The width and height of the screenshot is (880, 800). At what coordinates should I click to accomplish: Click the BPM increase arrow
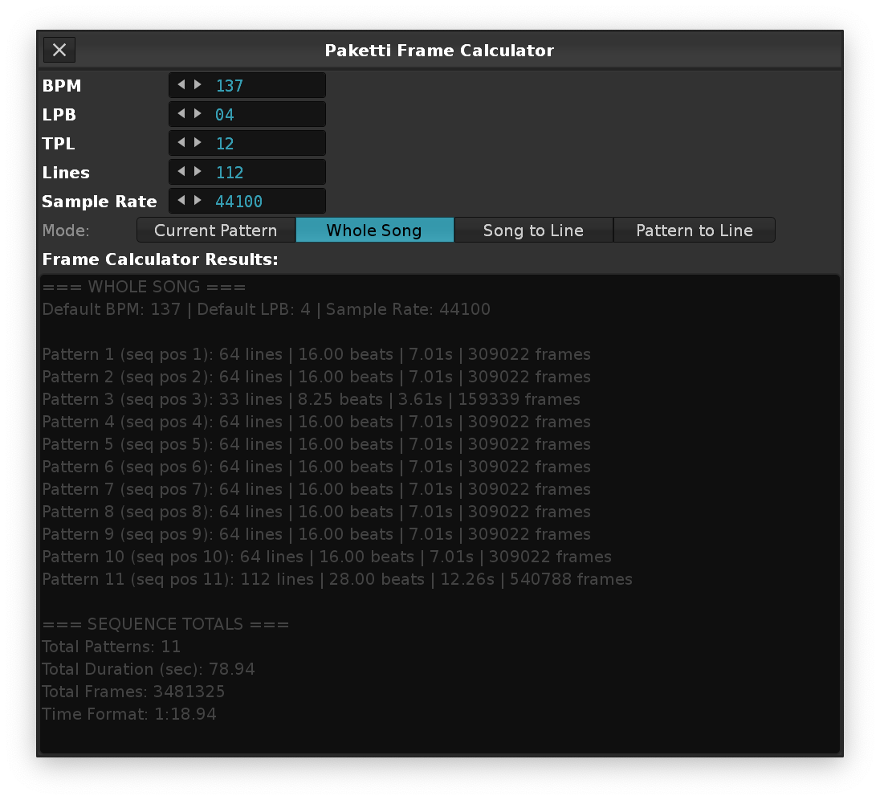[198, 85]
